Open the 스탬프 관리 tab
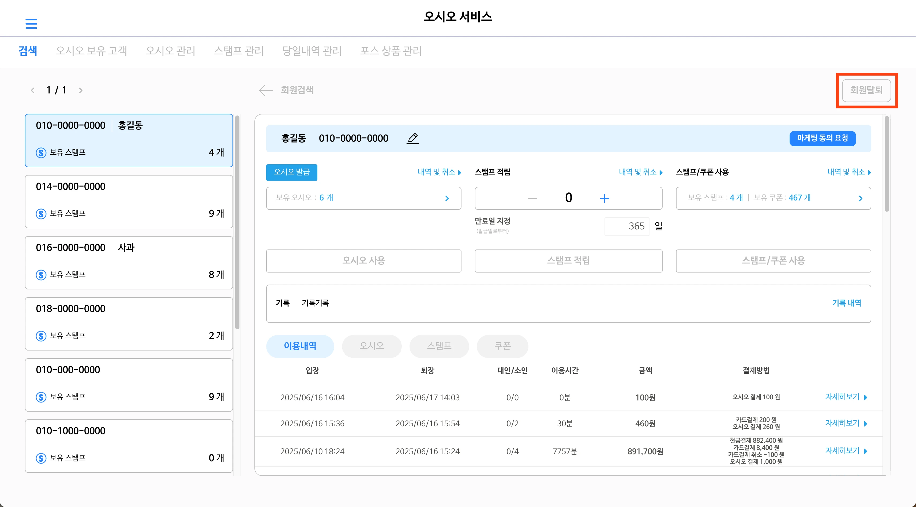 [239, 51]
